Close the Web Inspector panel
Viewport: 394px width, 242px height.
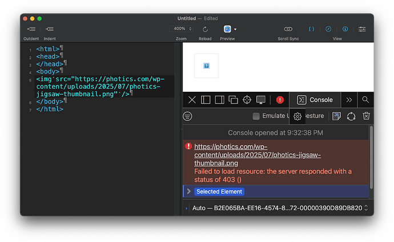click(x=192, y=100)
